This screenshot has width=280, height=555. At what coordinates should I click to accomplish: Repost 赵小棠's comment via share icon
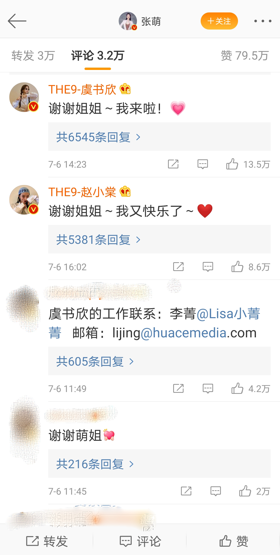178,267
